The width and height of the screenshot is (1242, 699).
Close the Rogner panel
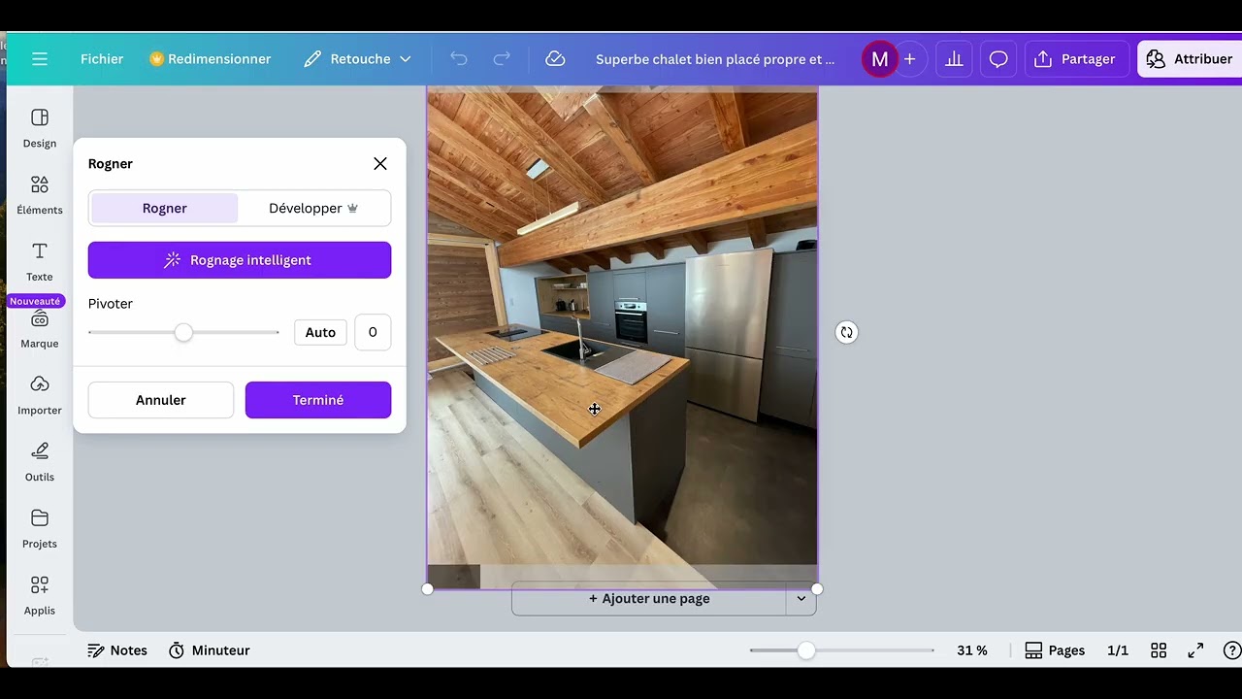click(x=380, y=164)
